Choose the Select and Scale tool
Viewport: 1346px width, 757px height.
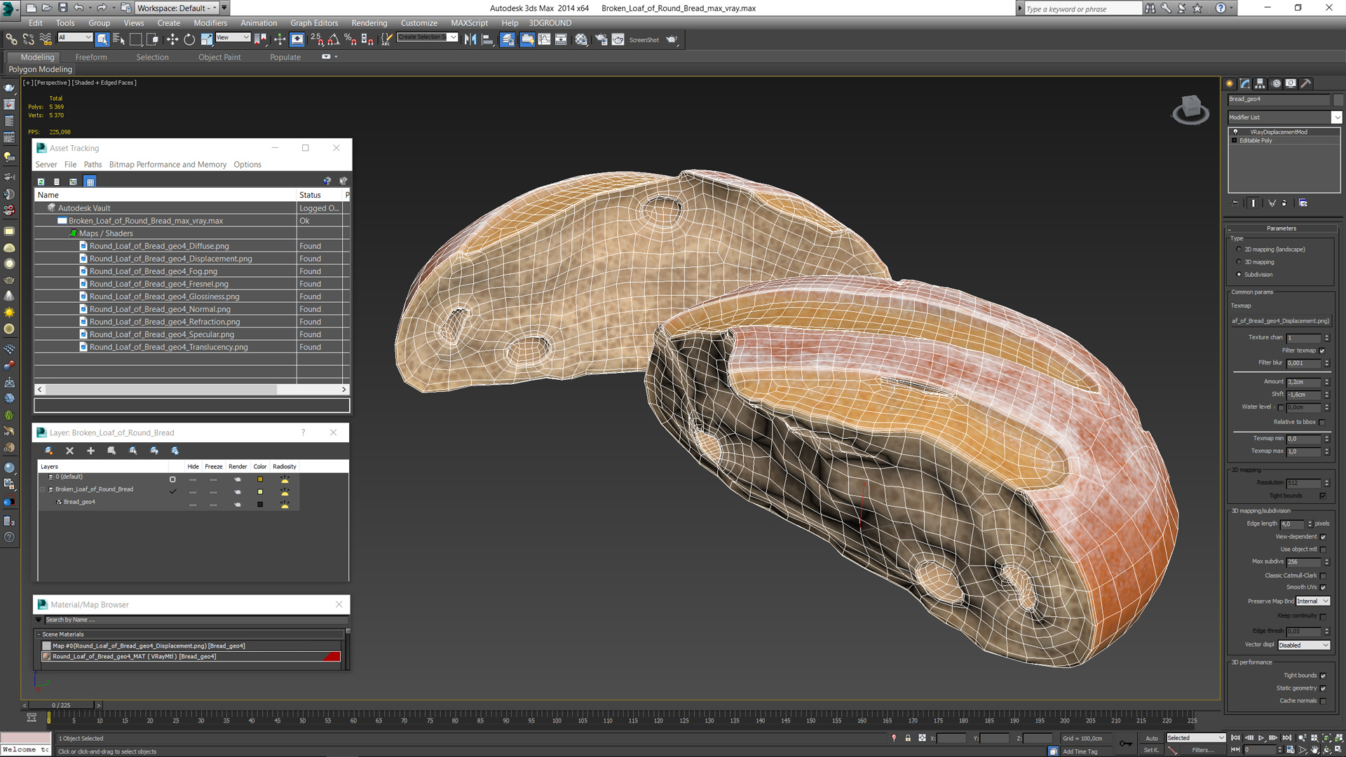tap(206, 39)
